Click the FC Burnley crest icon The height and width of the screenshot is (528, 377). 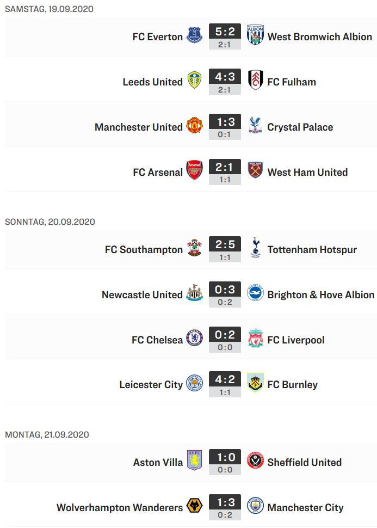255,383
